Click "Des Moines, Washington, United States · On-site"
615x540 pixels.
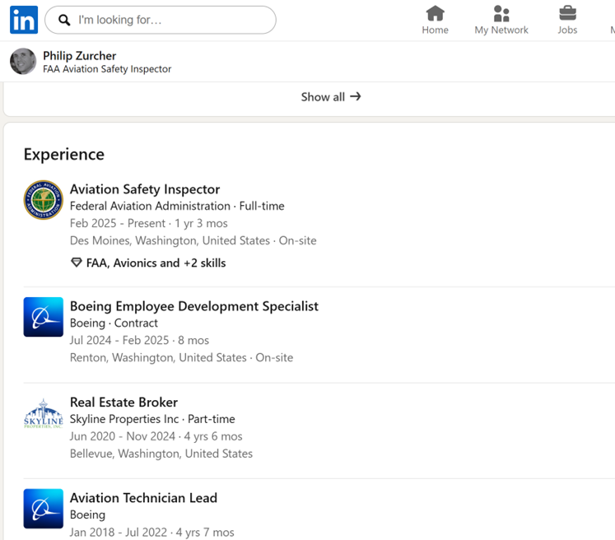point(193,240)
